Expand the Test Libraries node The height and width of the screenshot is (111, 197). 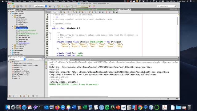coord(11,54)
